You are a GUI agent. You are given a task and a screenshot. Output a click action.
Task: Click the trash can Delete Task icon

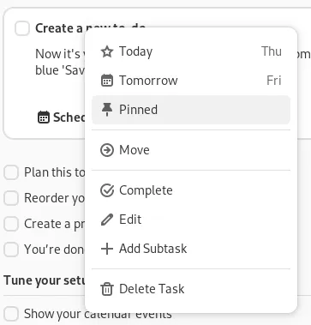point(107,289)
